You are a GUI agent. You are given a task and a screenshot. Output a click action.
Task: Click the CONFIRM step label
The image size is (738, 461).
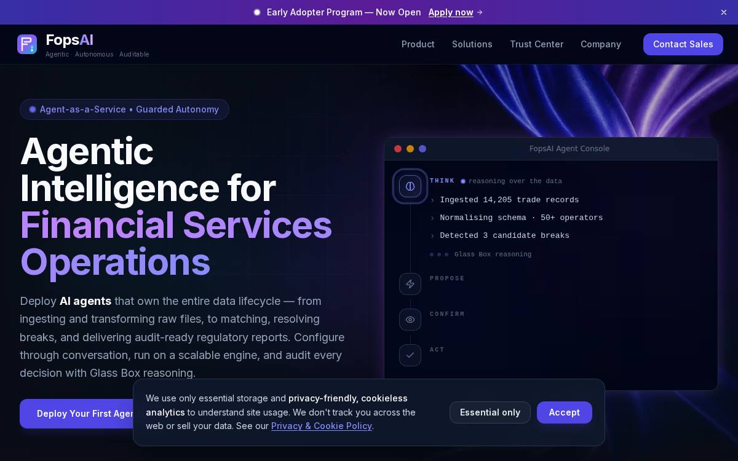447,314
